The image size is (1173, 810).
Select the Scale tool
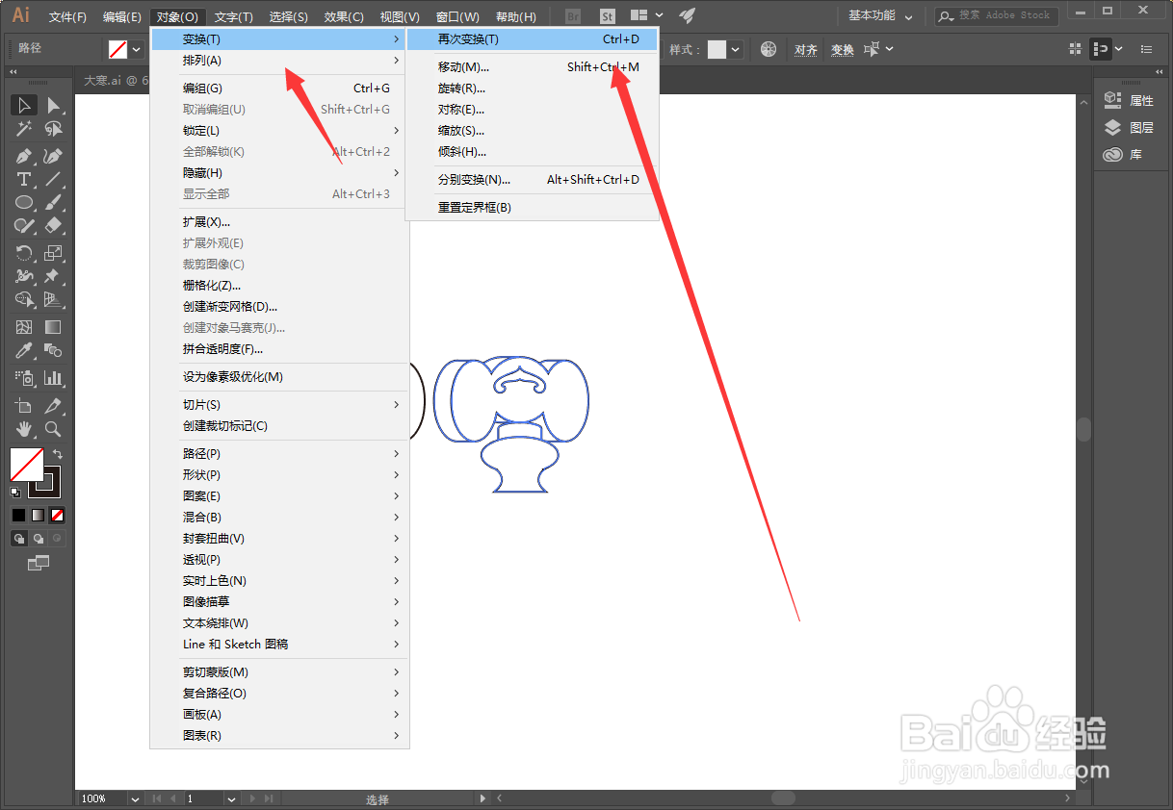pos(53,253)
